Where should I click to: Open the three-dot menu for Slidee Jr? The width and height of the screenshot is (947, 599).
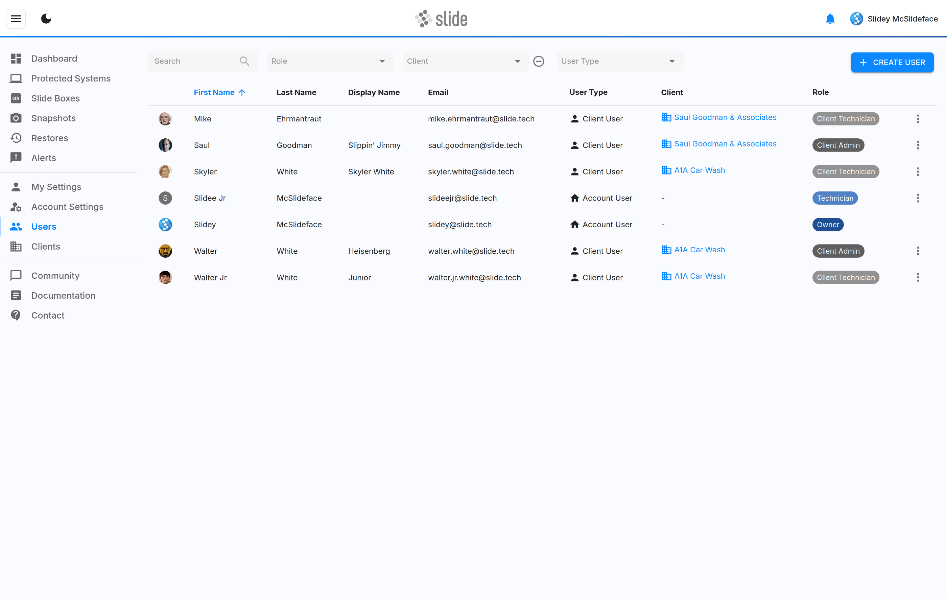tap(918, 198)
